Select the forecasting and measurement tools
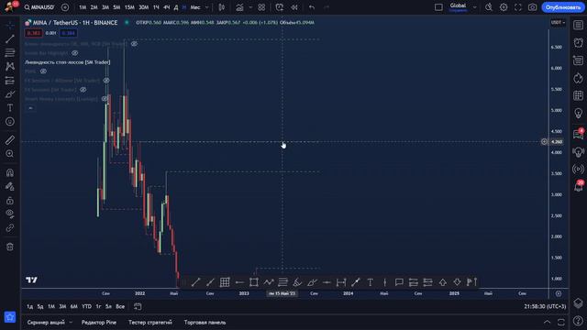This screenshot has height=330, width=587. click(10, 80)
